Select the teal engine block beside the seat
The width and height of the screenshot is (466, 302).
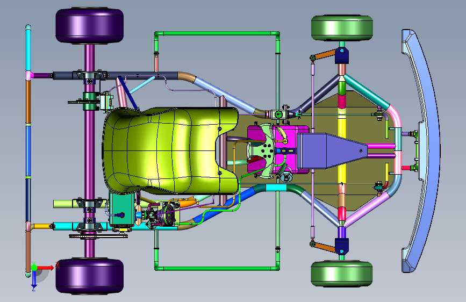[x=121, y=210]
